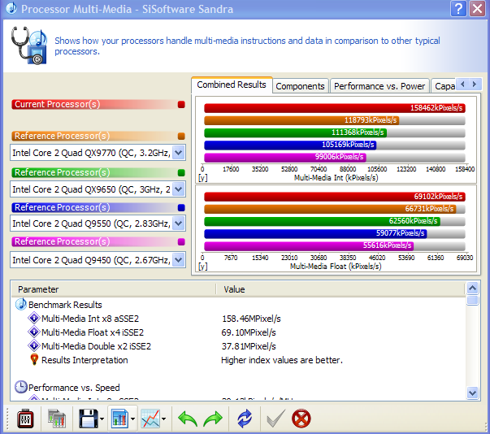The height and width of the screenshot is (434, 490).
Task: Click the magenta 99006kPixels/s bar
Action: 285,157
